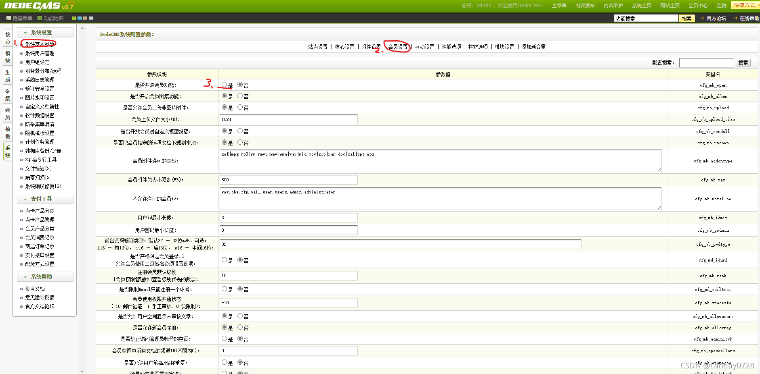Collapse the 系统帮助 menu section

[x=45, y=276]
